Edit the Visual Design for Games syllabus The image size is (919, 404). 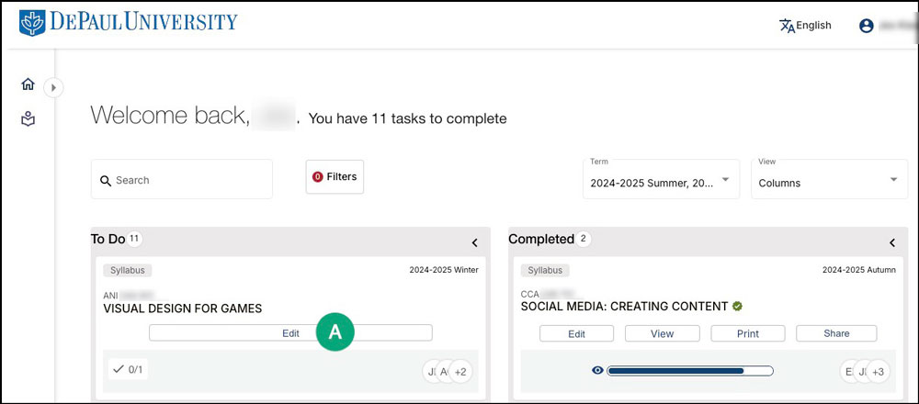[290, 333]
